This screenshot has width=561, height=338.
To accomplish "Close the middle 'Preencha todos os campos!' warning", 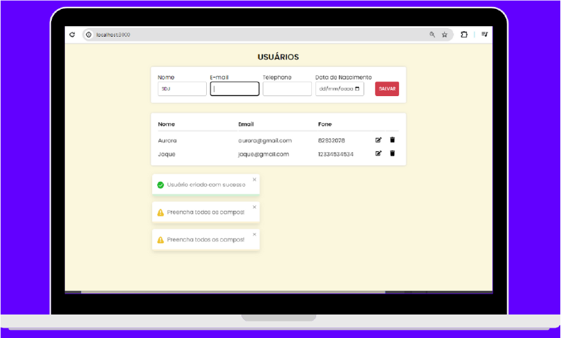I will point(255,207).
